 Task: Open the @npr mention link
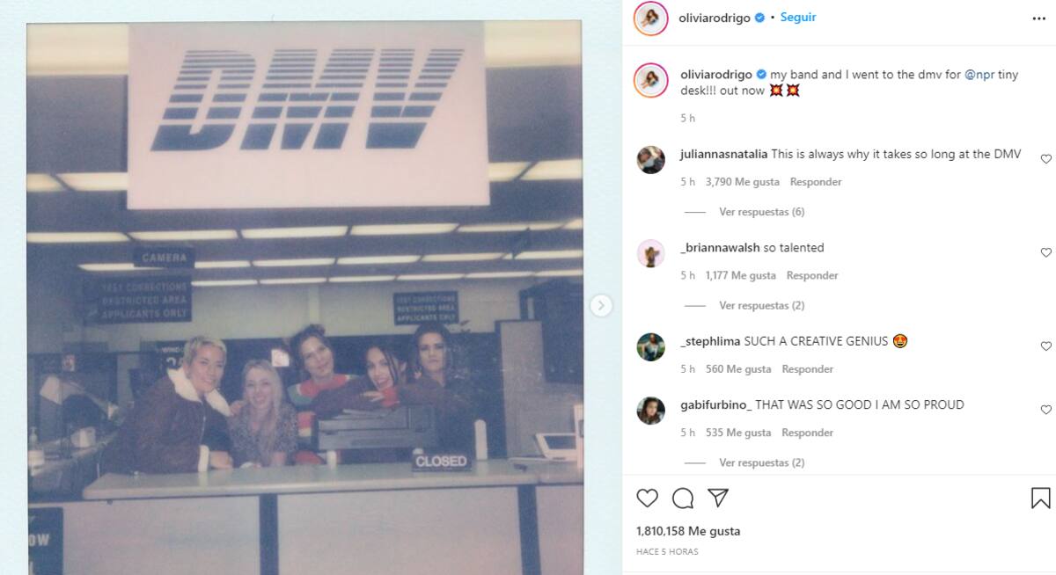pos(981,75)
